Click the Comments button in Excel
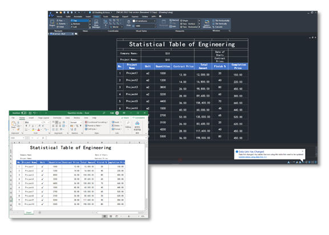Image resolution: width=329 pixels, height=235 pixels. tap(139, 117)
